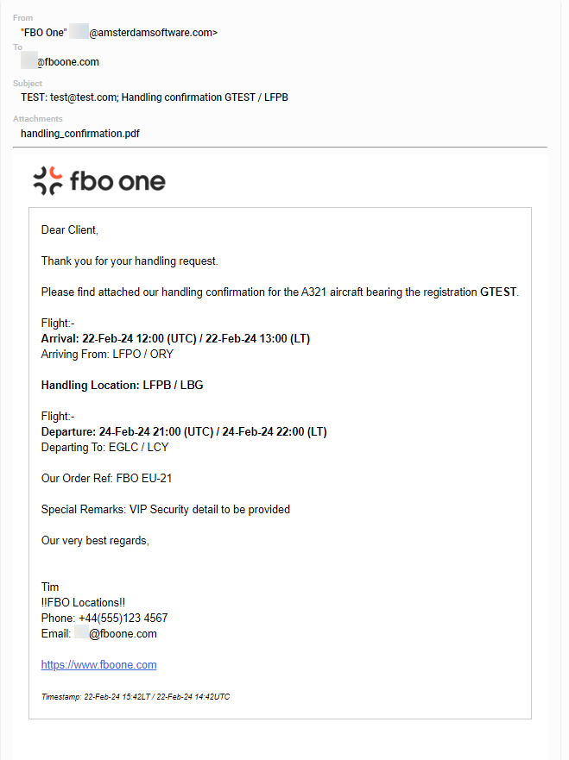Select the email subject line text
569x760 pixels.
(155, 97)
